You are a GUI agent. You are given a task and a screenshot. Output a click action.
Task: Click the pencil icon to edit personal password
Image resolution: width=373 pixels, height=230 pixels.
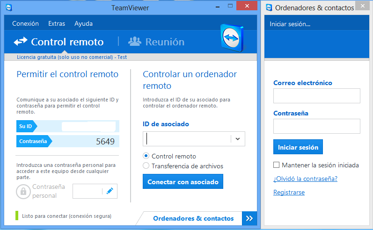[x=110, y=191]
